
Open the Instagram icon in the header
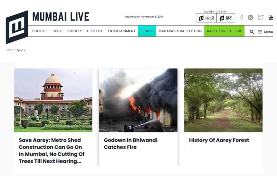(250, 17)
